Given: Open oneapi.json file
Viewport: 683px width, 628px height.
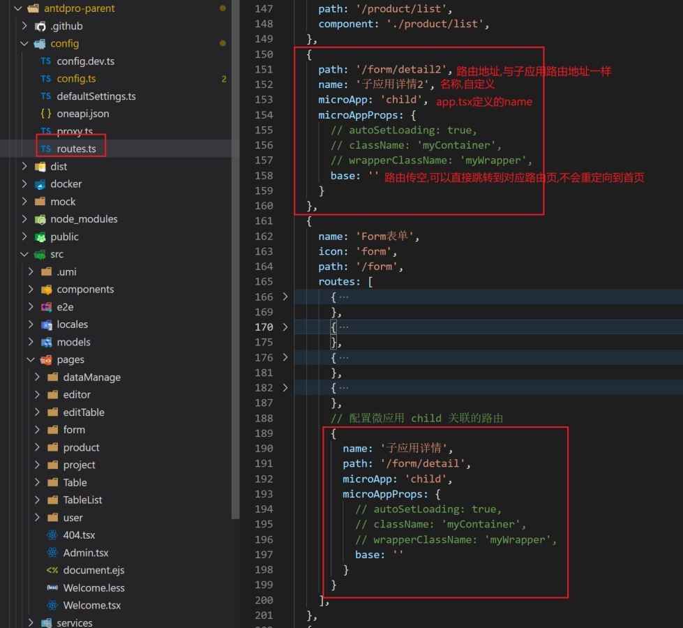Looking at the screenshot, I should click(83, 114).
